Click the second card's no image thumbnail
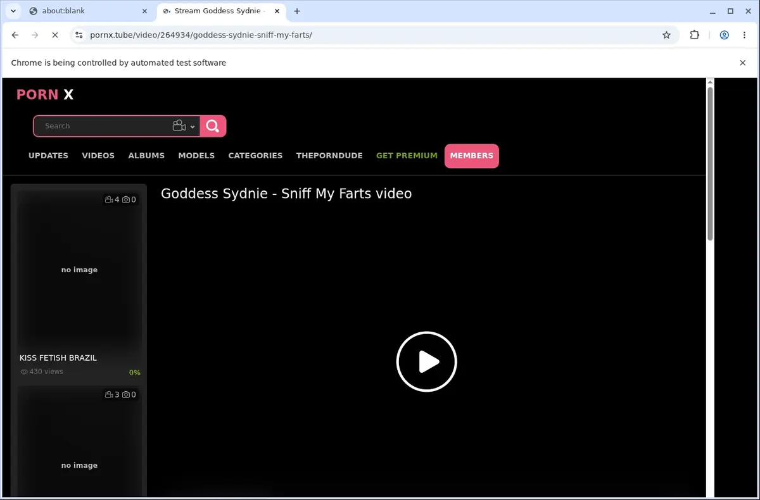Image resolution: width=760 pixels, height=500 pixels. tap(79, 443)
